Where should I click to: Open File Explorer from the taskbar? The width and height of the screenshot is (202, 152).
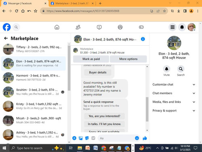click(x=80, y=148)
